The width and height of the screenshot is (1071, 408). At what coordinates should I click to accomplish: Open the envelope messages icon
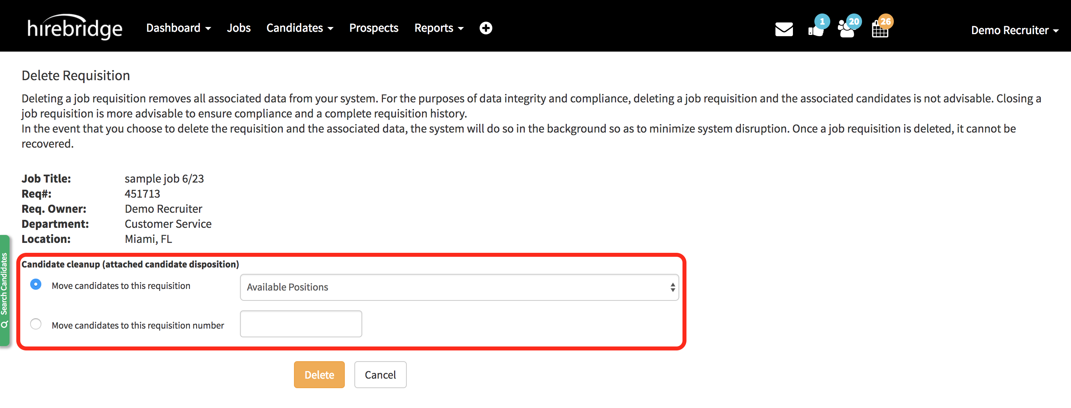784,29
